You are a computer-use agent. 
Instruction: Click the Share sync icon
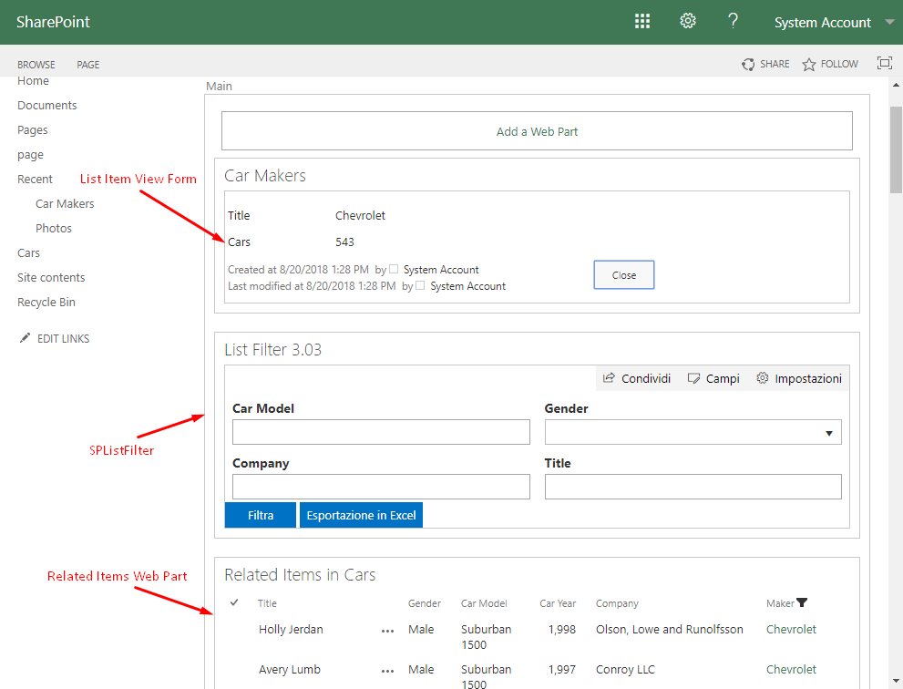tap(748, 64)
